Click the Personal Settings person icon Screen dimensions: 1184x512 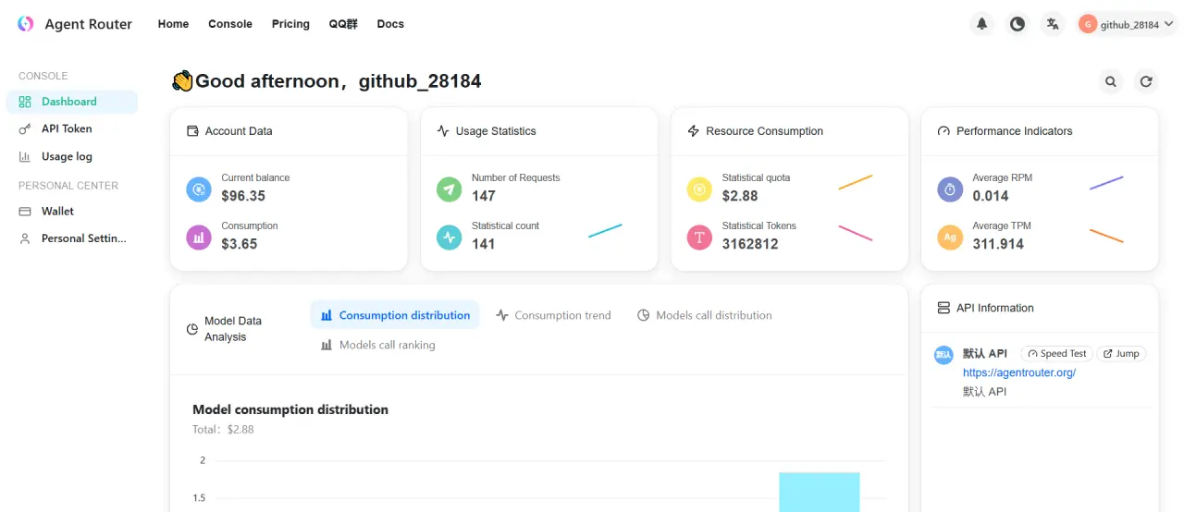pos(25,238)
